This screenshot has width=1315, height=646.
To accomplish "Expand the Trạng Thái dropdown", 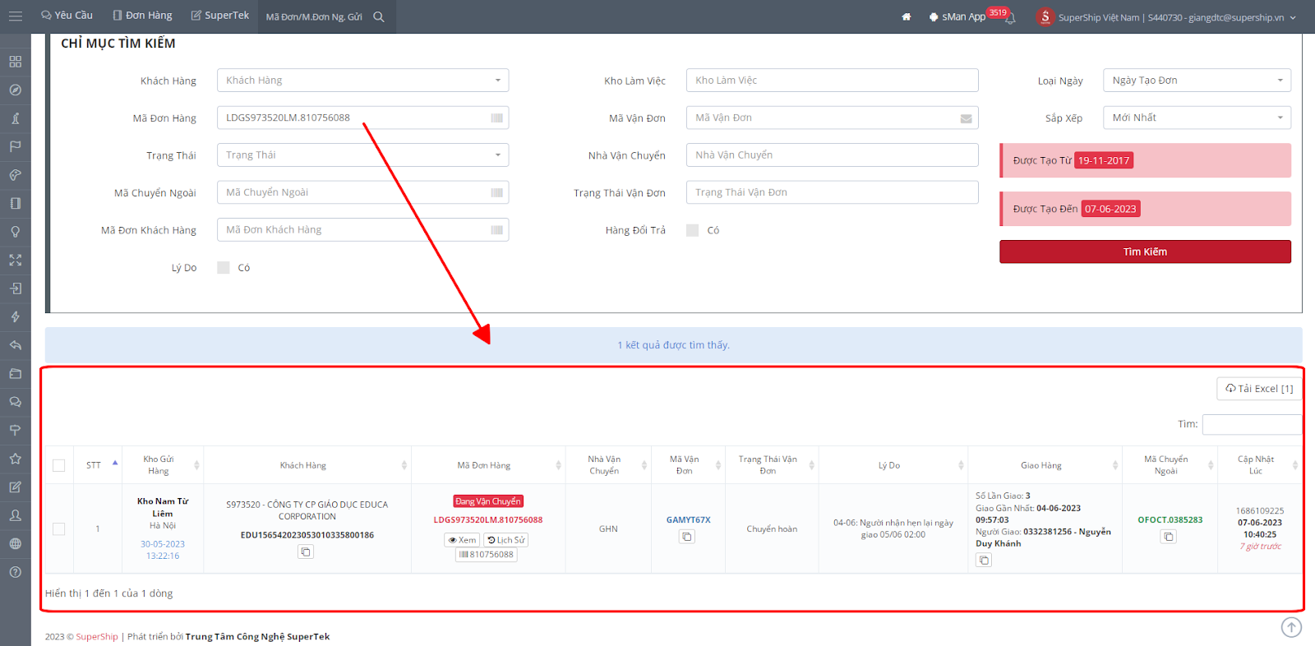I will tap(363, 155).
